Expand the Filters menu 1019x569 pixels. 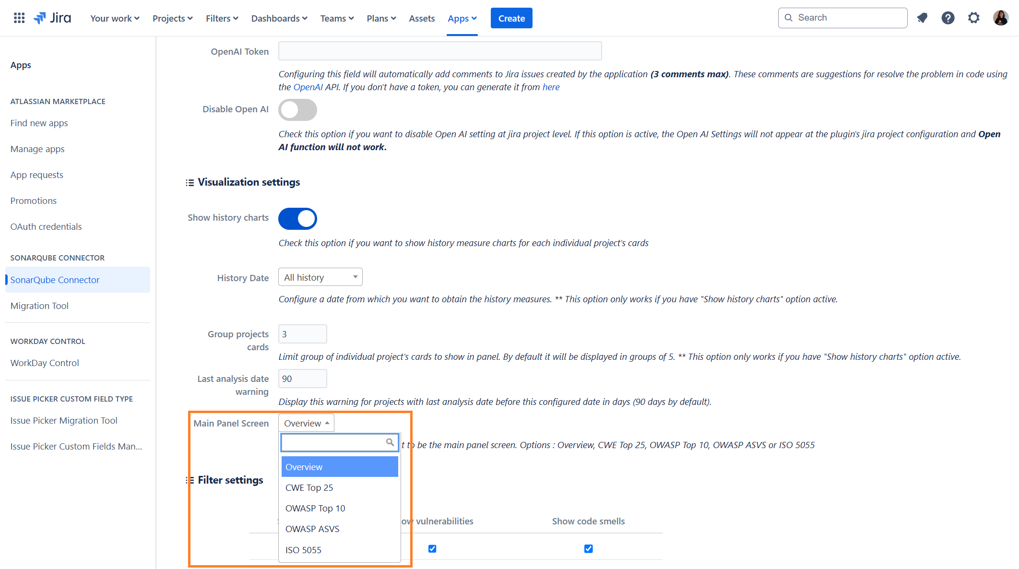pyautogui.click(x=222, y=18)
